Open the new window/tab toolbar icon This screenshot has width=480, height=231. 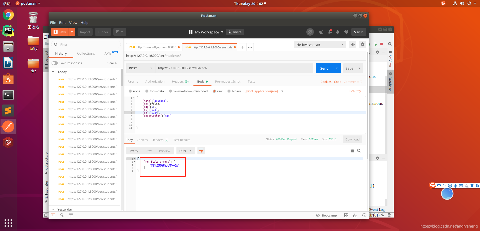coord(120,32)
